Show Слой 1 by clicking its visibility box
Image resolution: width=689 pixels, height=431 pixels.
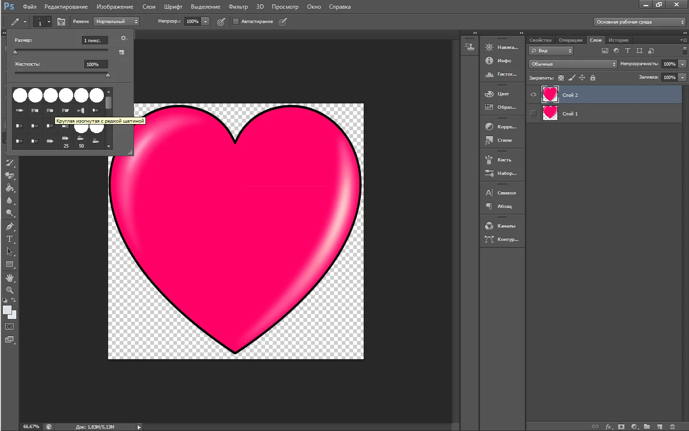pyautogui.click(x=533, y=113)
